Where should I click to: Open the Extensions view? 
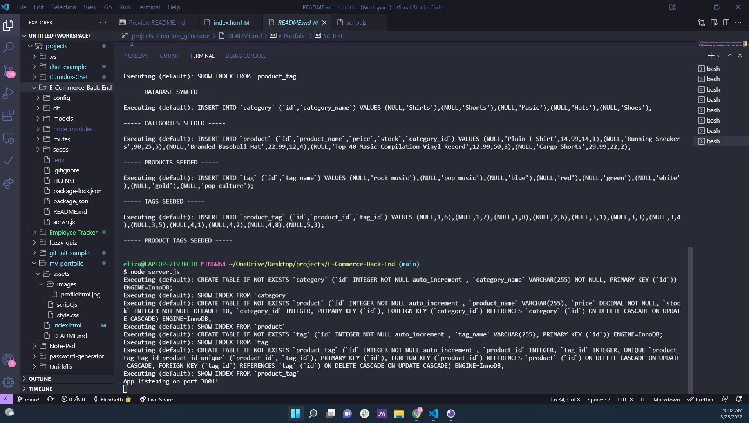8,116
